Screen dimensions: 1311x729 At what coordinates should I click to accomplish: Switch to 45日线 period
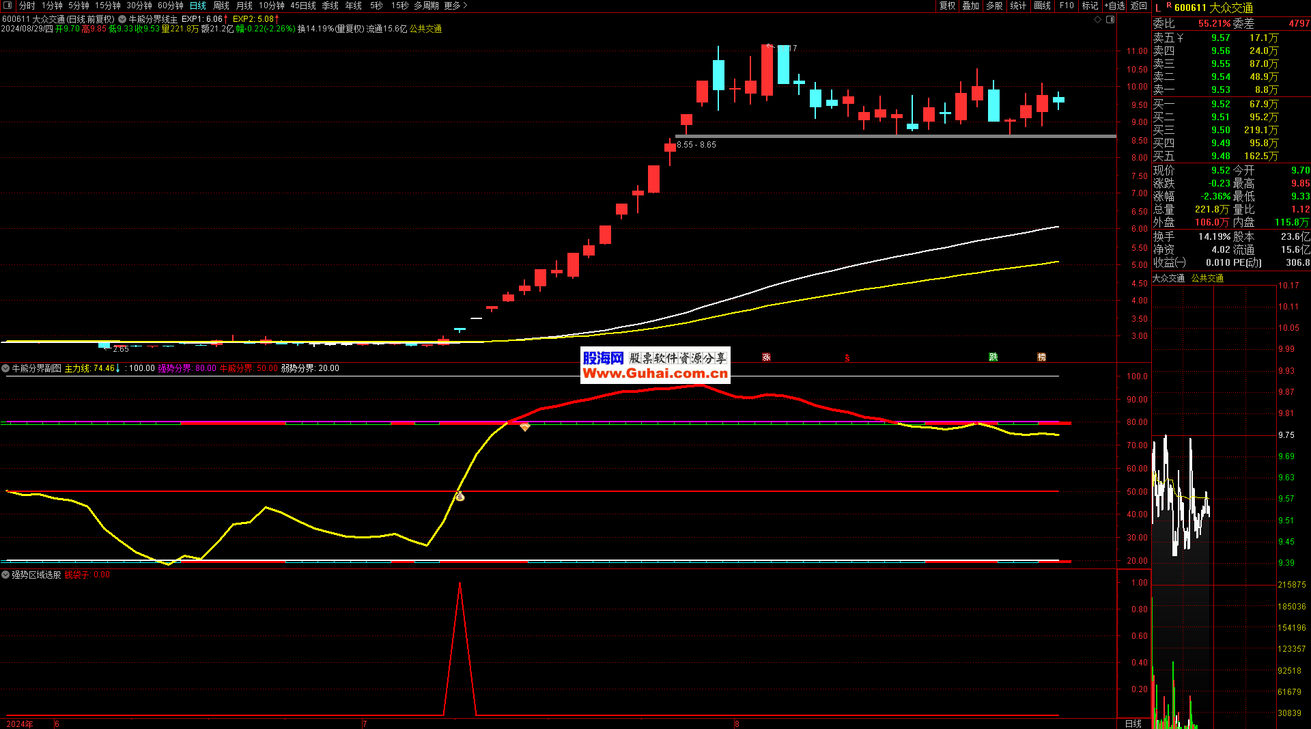[x=303, y=5]
